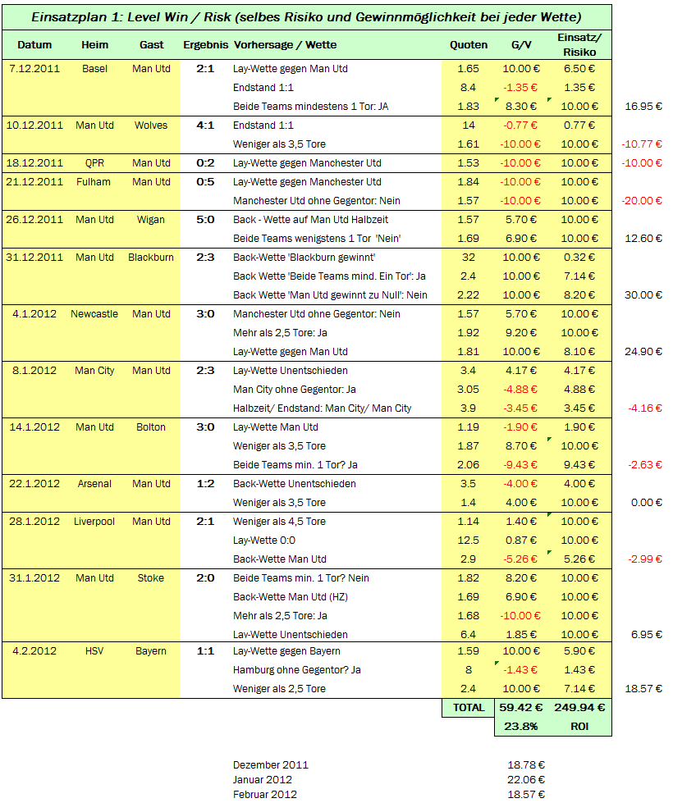Click the bet 'Man City ohne Gegentor: Ja'
673x812 pixels.
pos(295,390)
